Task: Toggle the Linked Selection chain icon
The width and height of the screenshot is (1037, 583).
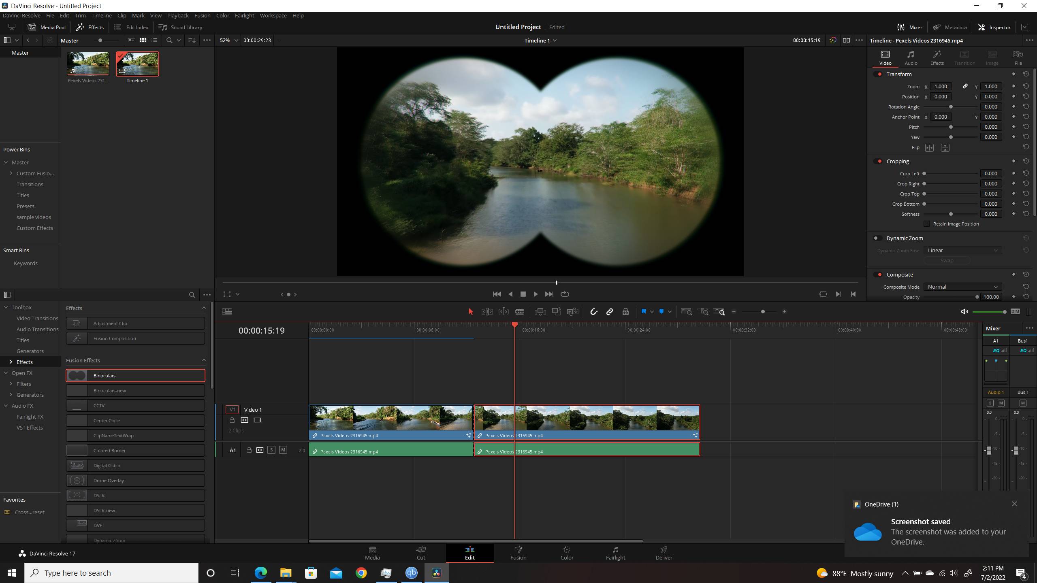Action: tap(609, 311)
